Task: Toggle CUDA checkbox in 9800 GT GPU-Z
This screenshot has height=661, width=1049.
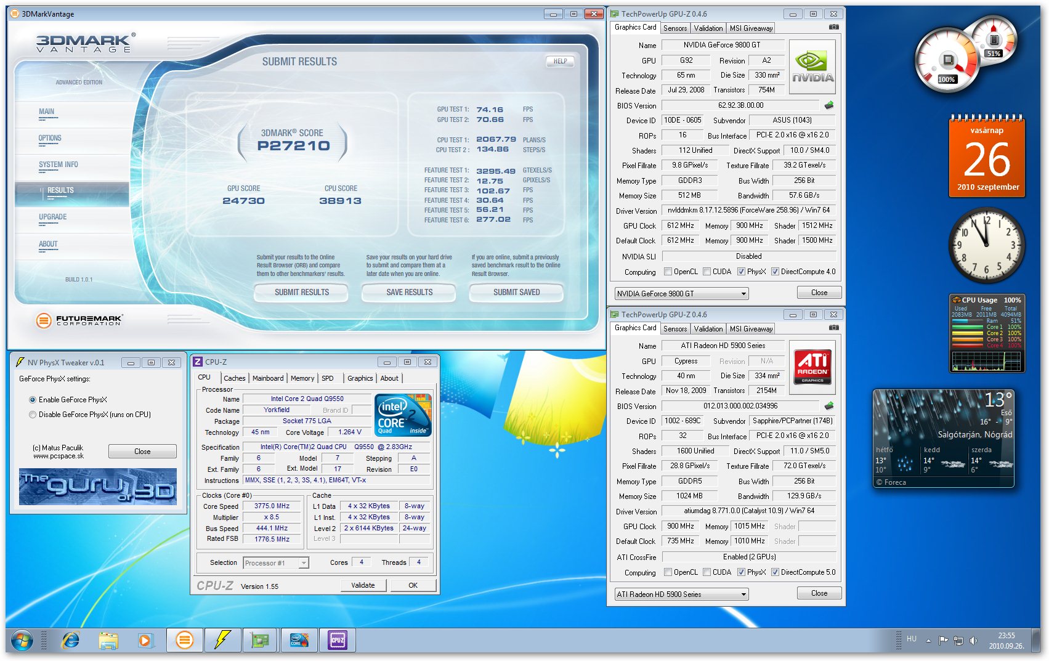Action: [707, 272]
